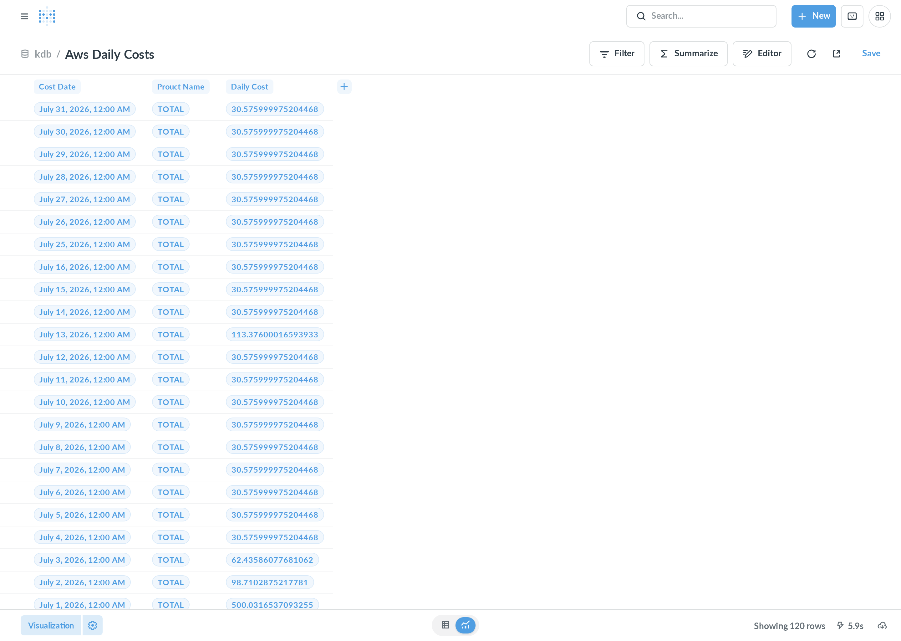Save the question

871,53
